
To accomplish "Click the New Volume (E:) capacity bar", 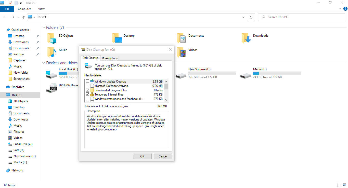I will point(212,73).
